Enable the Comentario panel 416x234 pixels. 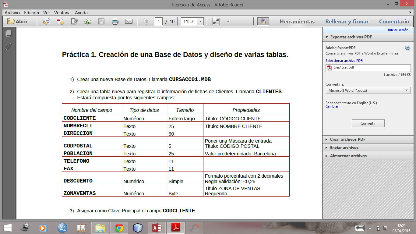point(394,21)
